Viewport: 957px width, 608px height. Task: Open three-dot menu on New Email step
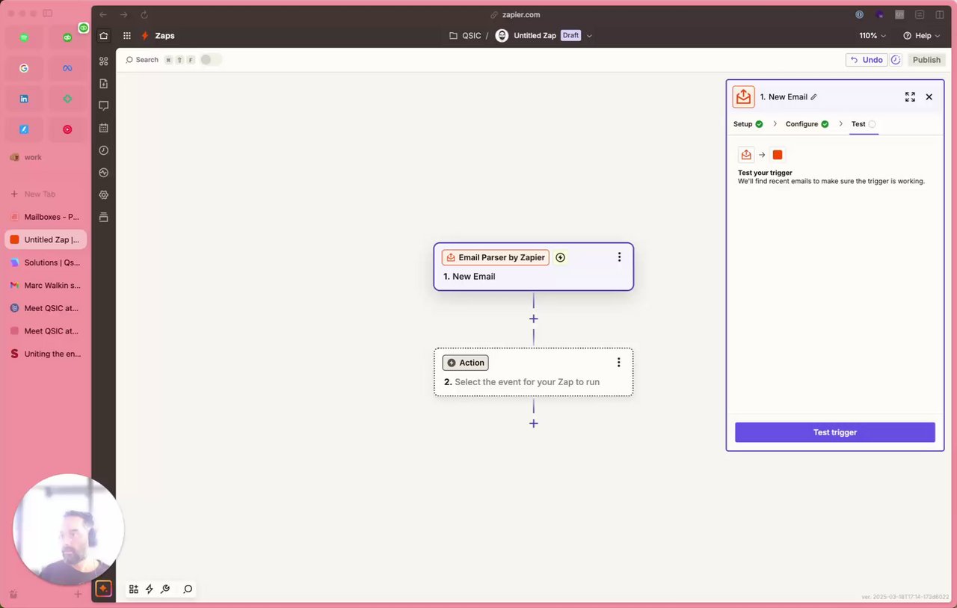click(x=619, y=257)
